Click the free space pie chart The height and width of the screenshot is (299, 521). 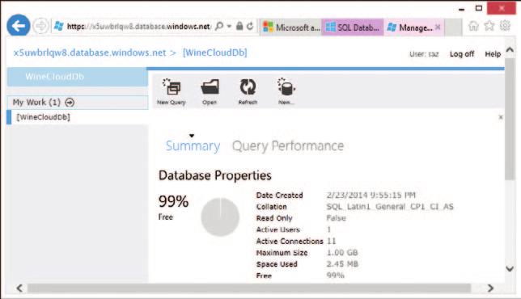(220, 217)
